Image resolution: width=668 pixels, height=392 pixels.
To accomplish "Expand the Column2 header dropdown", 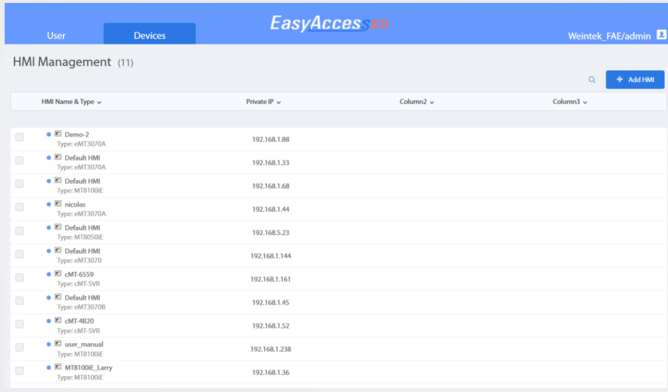I will (416, 102).
